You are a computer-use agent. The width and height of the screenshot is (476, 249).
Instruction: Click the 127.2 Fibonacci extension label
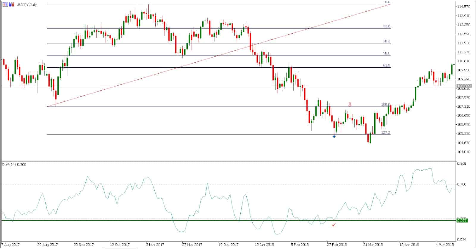coord(385,133)
